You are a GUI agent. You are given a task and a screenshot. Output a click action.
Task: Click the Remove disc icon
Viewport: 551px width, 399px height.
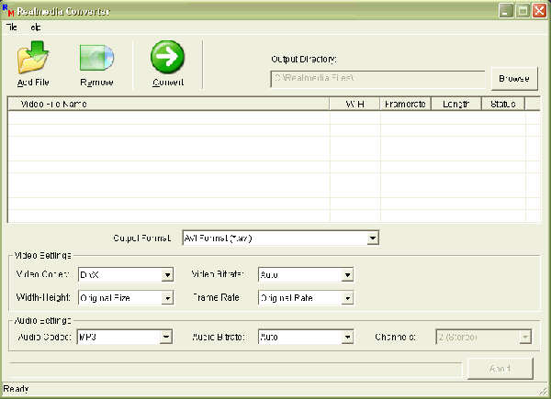pos(97,58)
